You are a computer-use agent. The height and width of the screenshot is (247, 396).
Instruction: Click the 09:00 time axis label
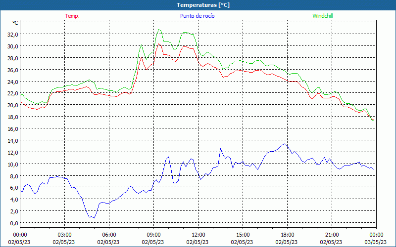[153, 235]
